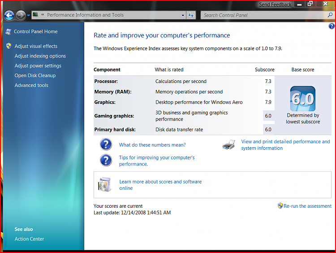This screenshot has height=253, width=336.
Task: Open Action Center under See also
Action: click(x=29, y=239)
